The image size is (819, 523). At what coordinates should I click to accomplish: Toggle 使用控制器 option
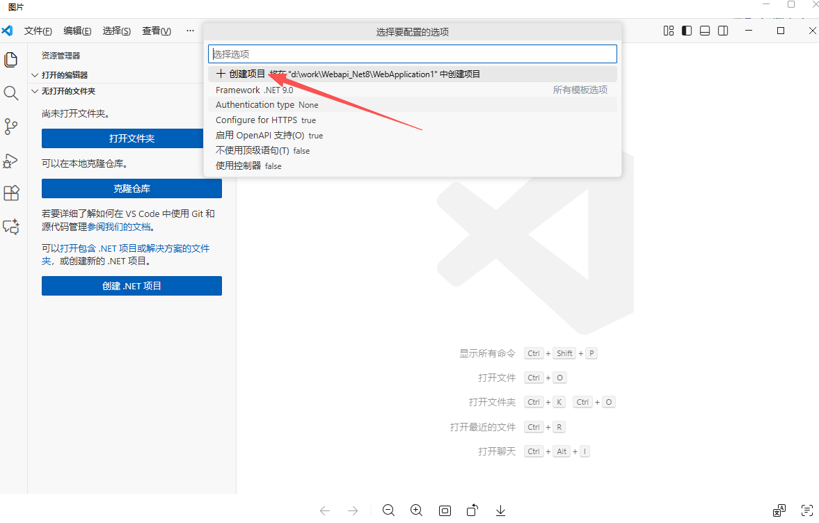coord(413,166)
